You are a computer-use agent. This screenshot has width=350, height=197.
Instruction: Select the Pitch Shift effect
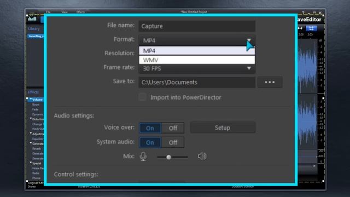[x=38, y=129]
